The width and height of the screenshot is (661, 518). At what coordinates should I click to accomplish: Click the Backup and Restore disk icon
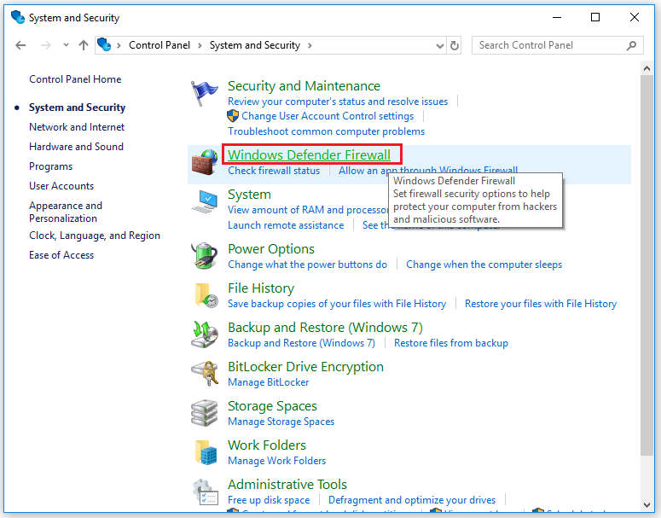[x=205, y=334]
